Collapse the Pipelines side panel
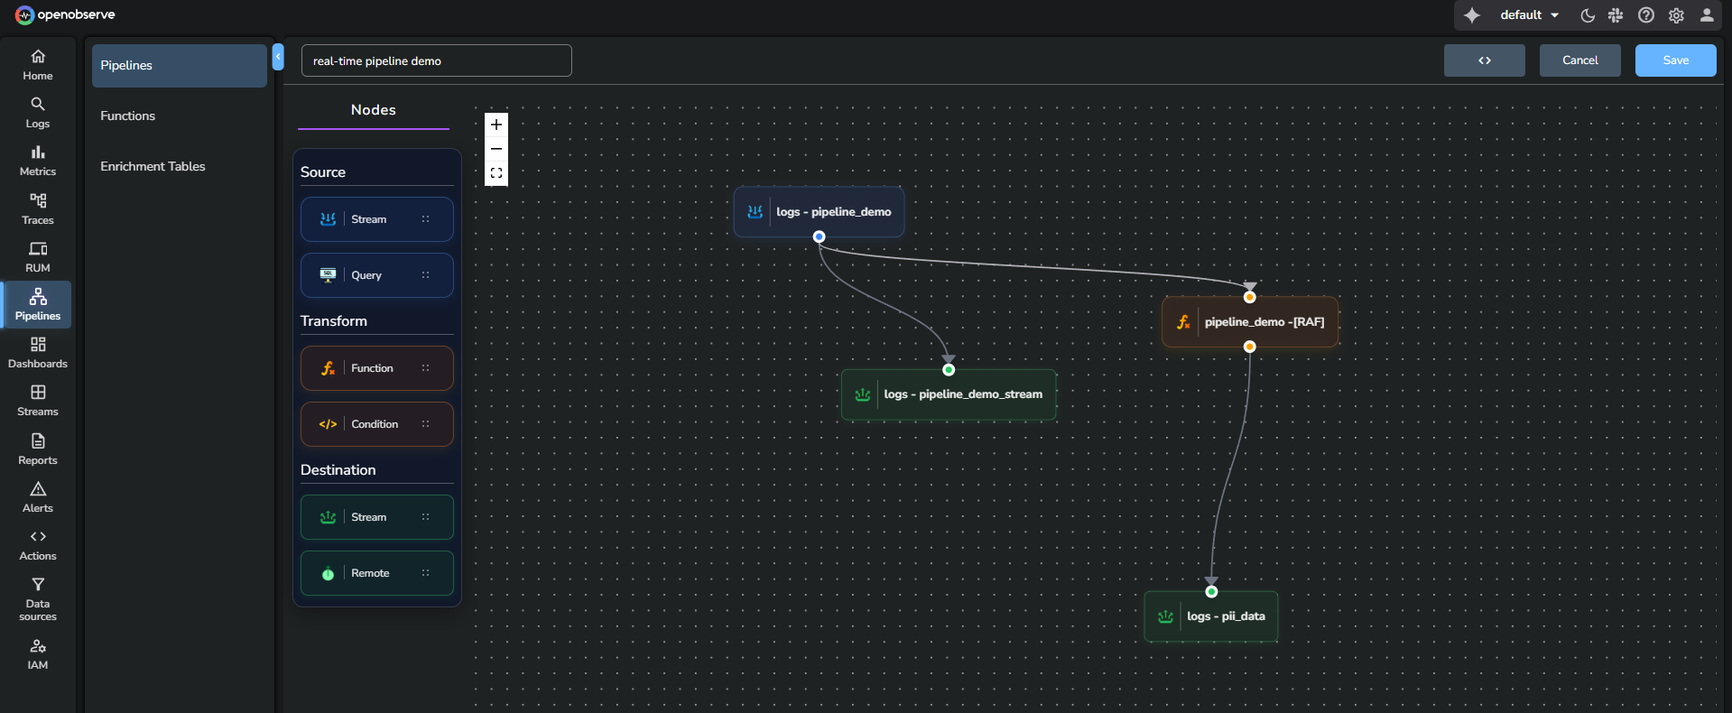1732x713 pixels. (278, 57)
